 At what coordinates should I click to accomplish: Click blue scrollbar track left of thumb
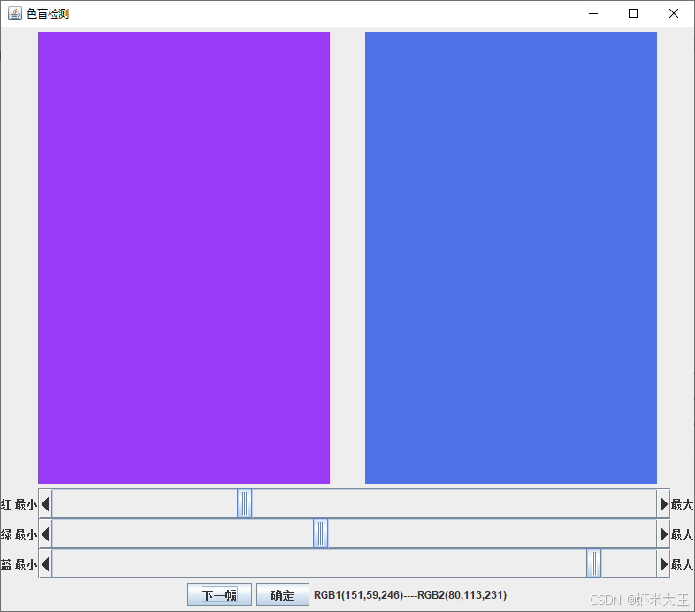[x=318, y=563]
